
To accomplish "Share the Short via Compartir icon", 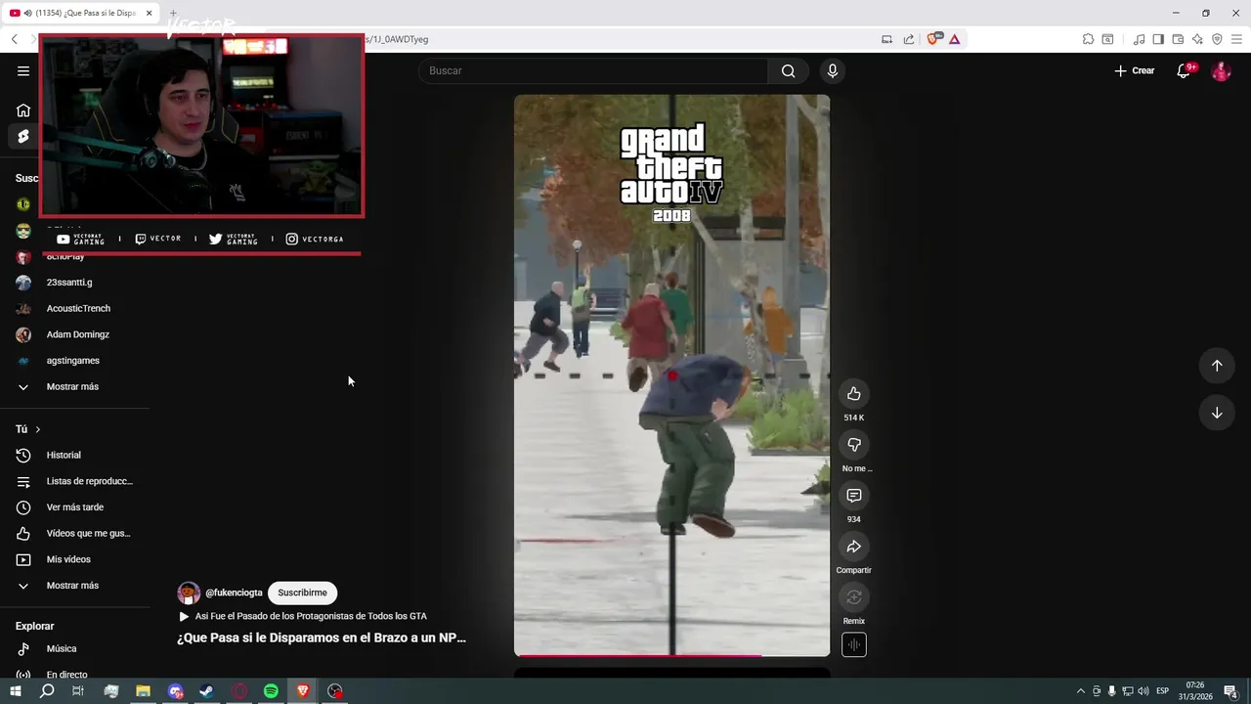I will pos(854,546).
